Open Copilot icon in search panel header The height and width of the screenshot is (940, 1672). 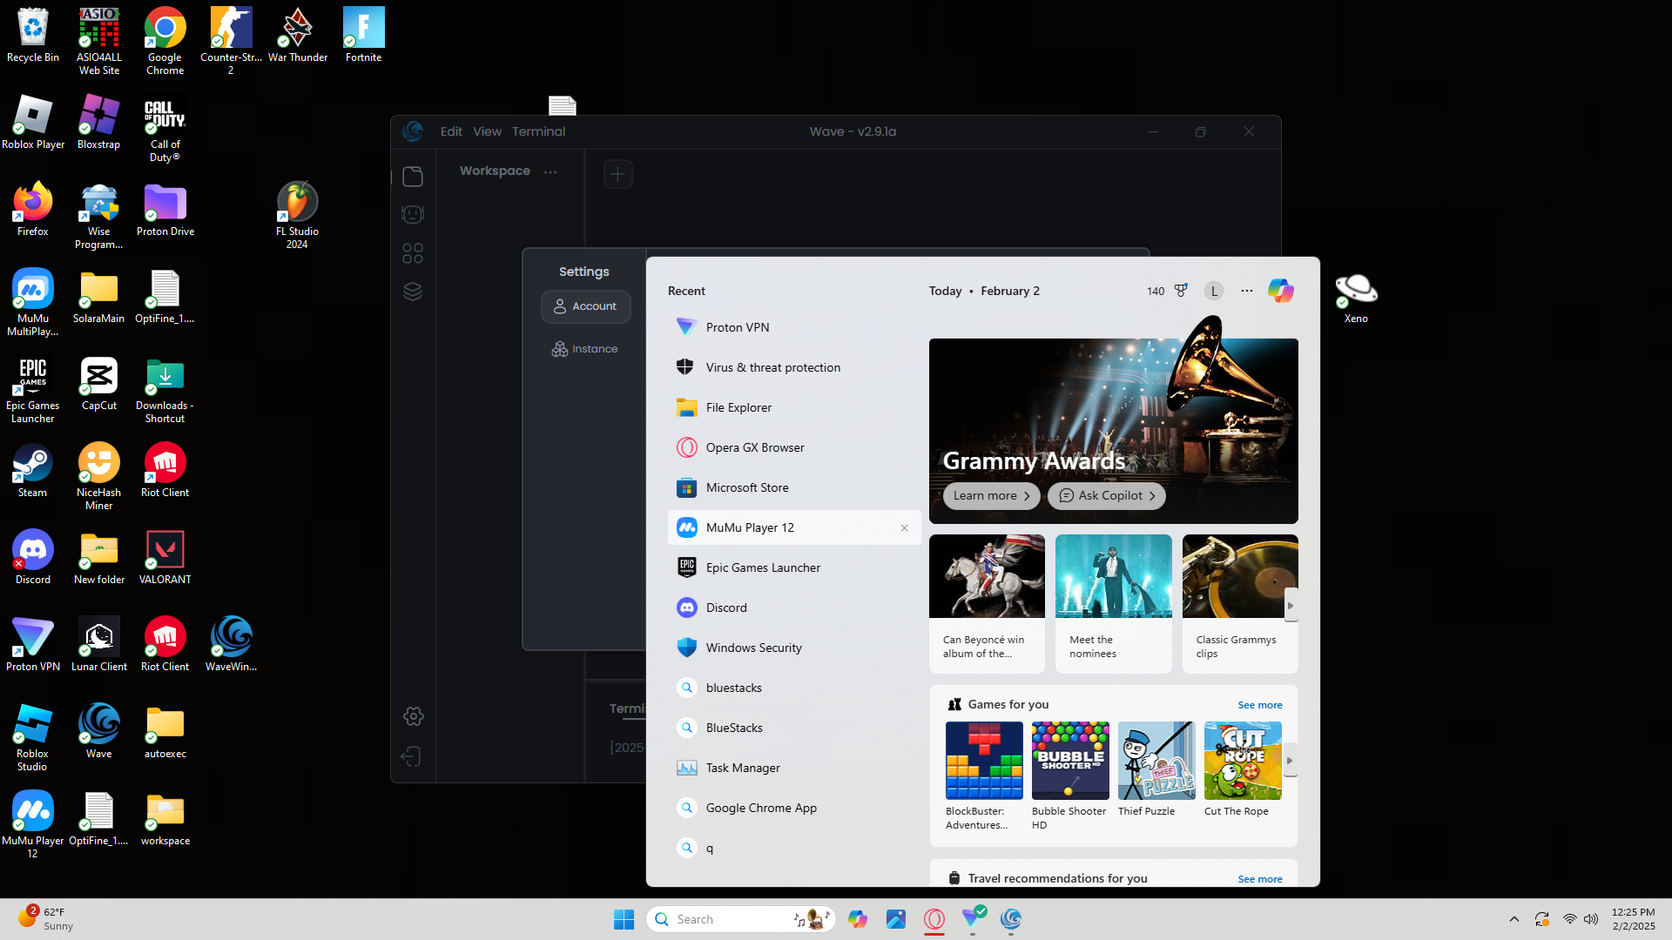pos(1280,291)
